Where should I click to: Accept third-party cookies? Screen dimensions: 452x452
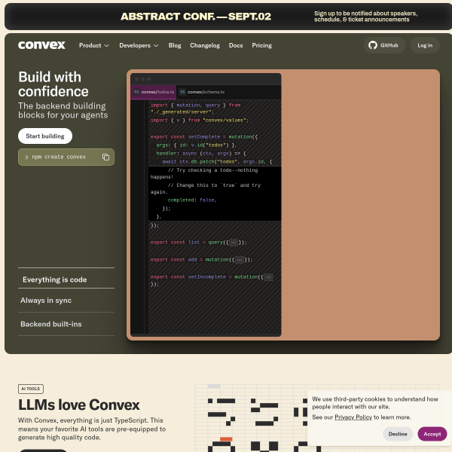[432, 434]
